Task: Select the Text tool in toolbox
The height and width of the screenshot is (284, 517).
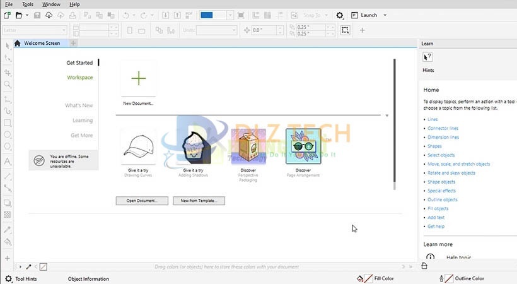Action: click(x=8, y=162)
